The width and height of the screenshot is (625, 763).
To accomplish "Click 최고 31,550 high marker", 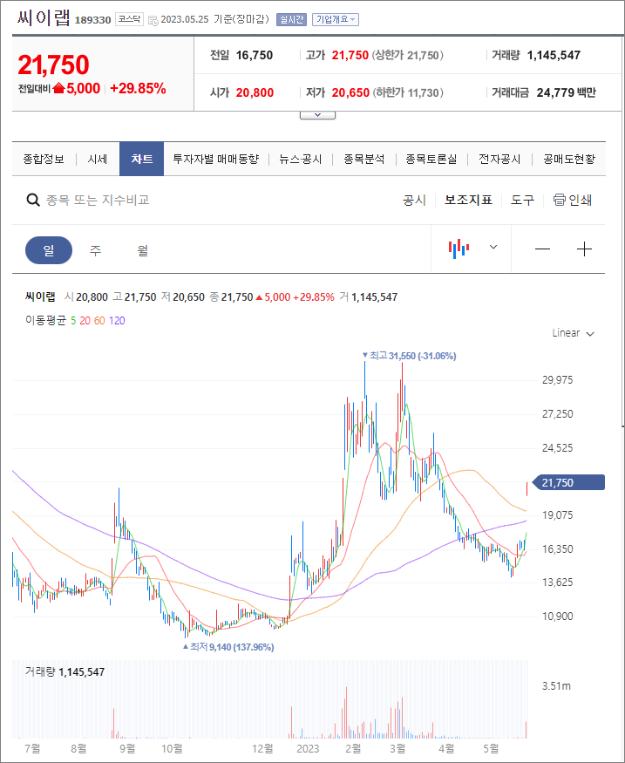I will coord(409,356).
